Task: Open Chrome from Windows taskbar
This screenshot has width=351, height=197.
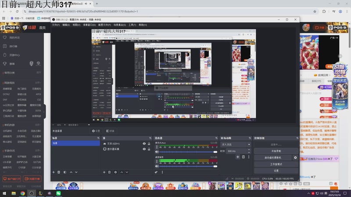Action: coord(23,193)
